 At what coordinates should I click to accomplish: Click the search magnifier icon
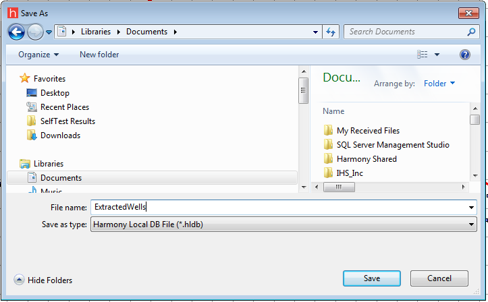coord(471,32)
